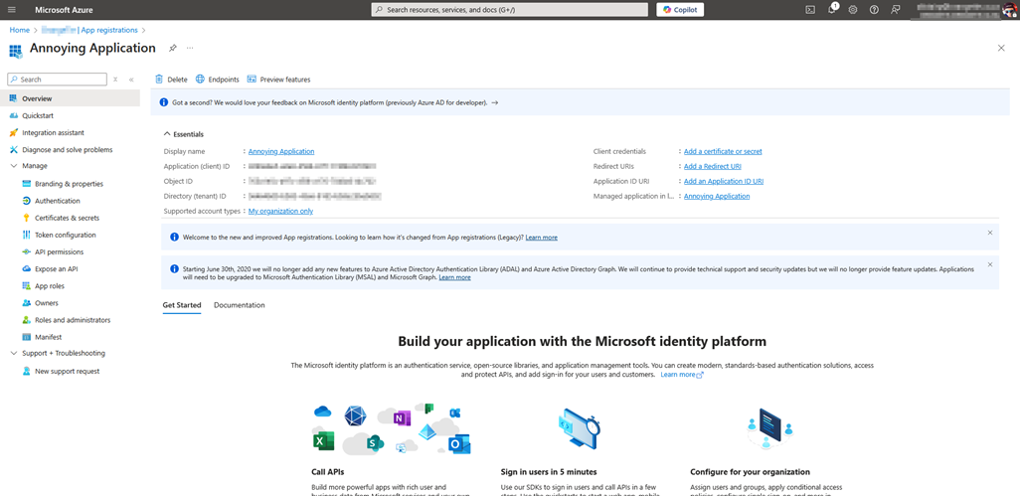Open the notifications bell
Viewport: 1020px width, 496px height.
832,10
